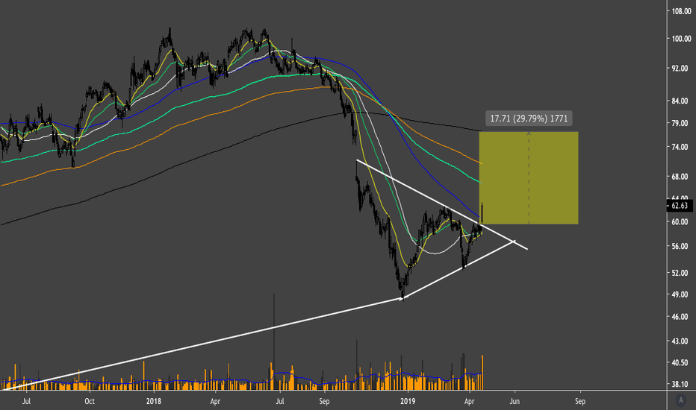Click the 84.00 price axis label

681,101
